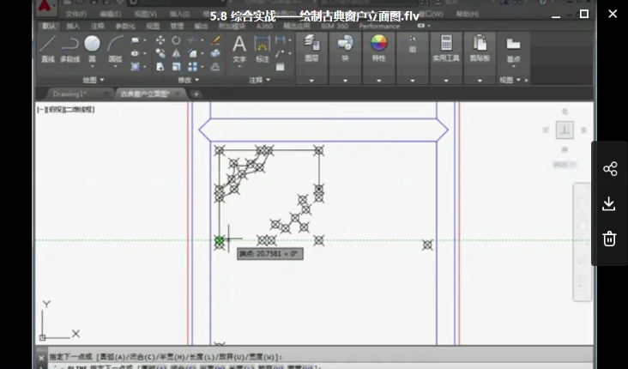Select the Line (直线) tool
The height and width of the screenshot is (369, 628).
[x=48, y=48]
